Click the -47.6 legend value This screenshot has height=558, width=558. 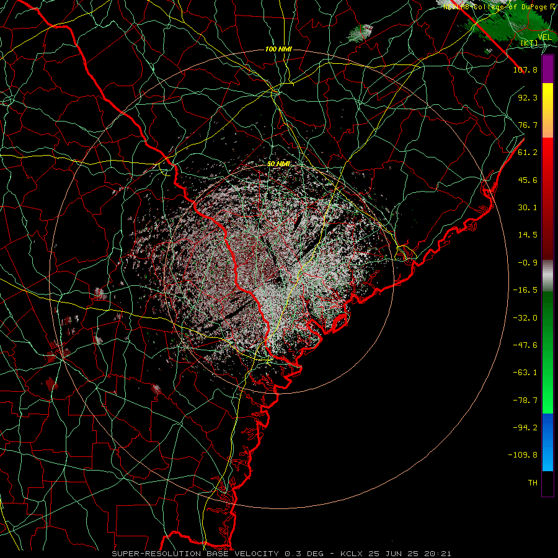525,345
